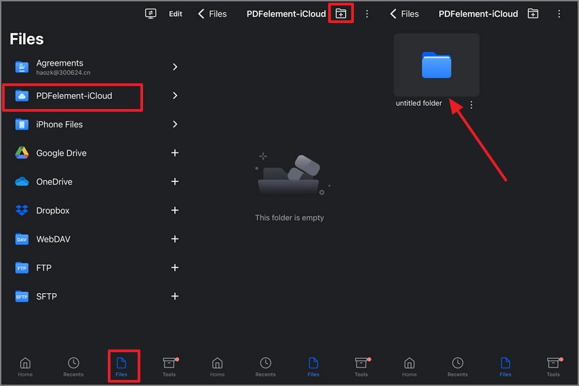This screenshot has width=579, height=386.
Task: Switch to Files tab in left panel
Action: pyautogui.click(x=121, y=367)
